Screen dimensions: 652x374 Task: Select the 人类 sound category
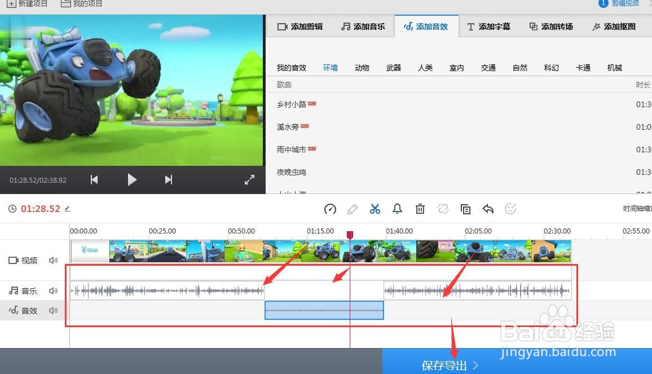point(425,68)
